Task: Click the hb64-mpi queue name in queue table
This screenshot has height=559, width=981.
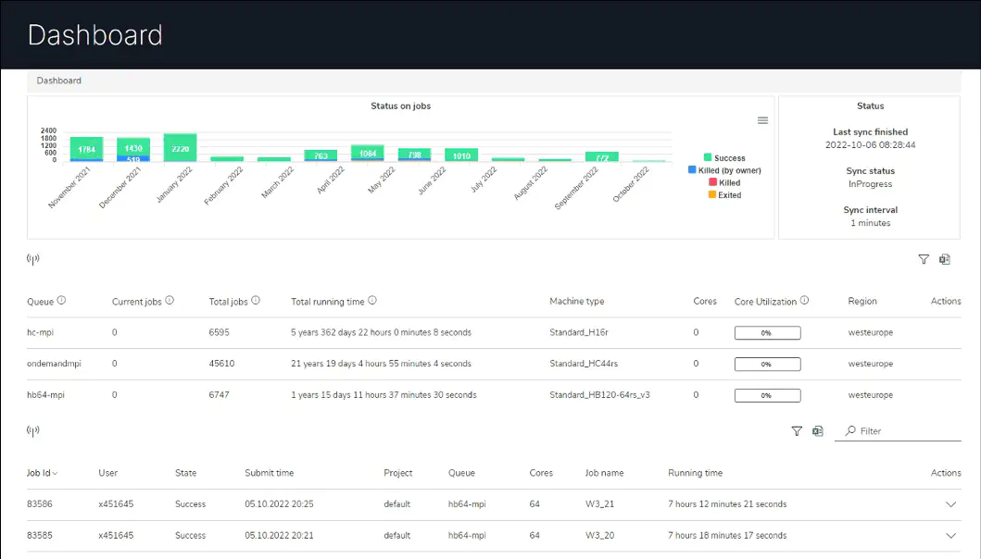Action: (x=45, y=395)
